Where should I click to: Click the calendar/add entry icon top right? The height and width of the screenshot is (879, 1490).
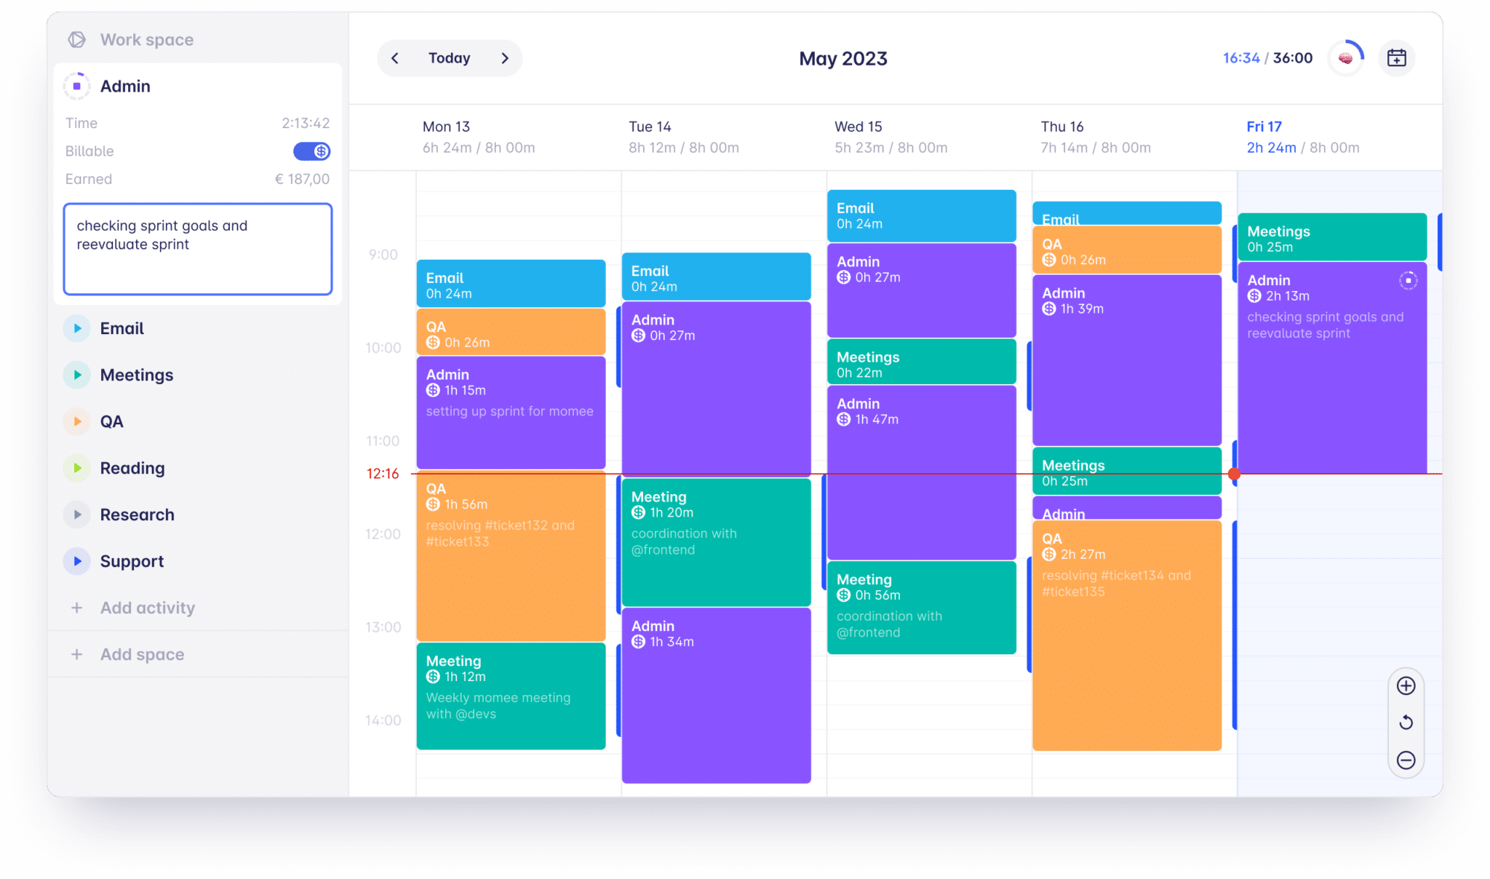point(1397,57)
